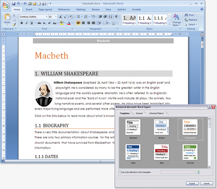Apply Heading 2 style
The image size is (217, 189).
[x=144, y=20]
